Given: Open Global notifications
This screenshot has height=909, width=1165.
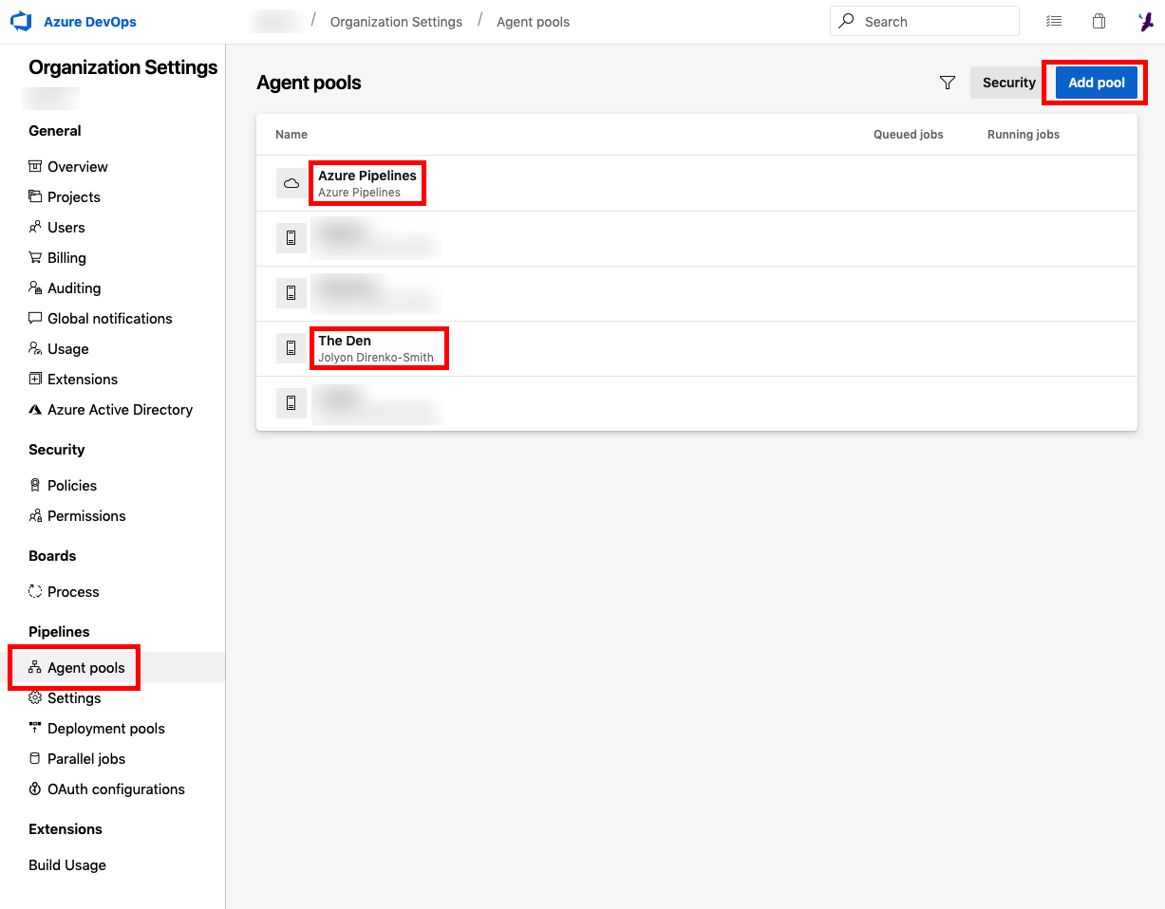Looking at the screenshot, I should tap(110, 318).
